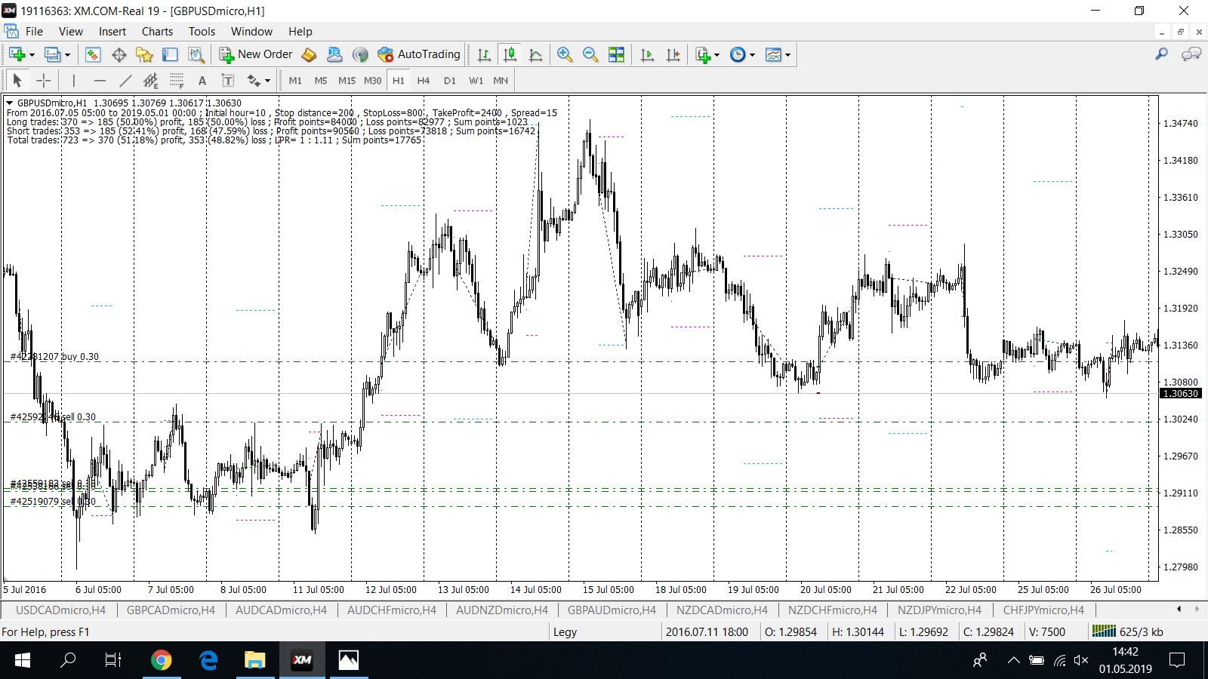Image resolution: width=1208 pixels, height=679 pixels.
Task: Draw a trendline with the line tool
Action: 125,81
